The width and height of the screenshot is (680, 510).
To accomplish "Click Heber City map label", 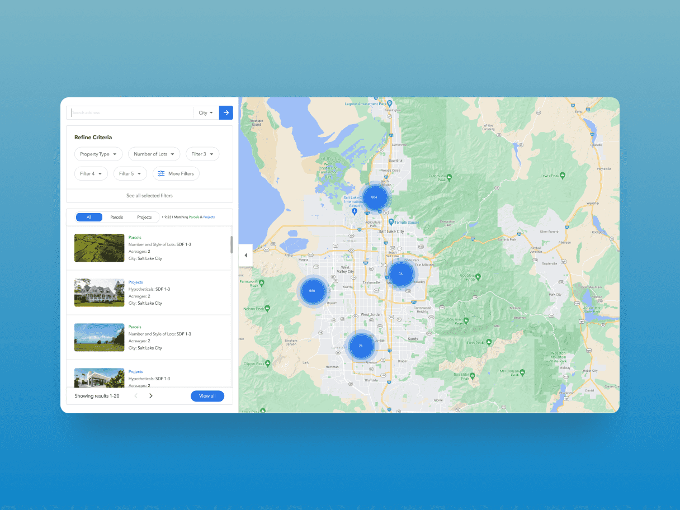I will (590, 371).
